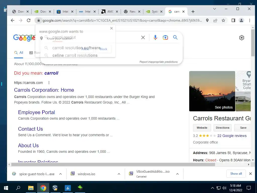Screen dimensions: 257x193
Task: Submit search with the magnifier icon
Action: (x=175, y=37)
